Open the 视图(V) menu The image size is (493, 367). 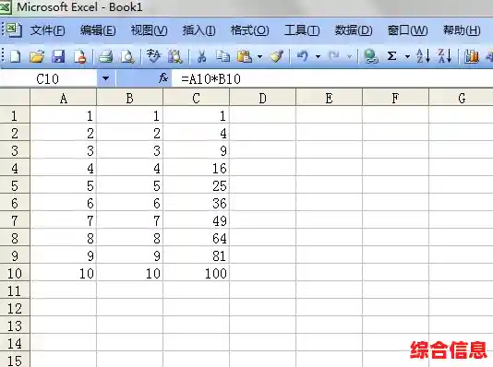click(149, 30)
